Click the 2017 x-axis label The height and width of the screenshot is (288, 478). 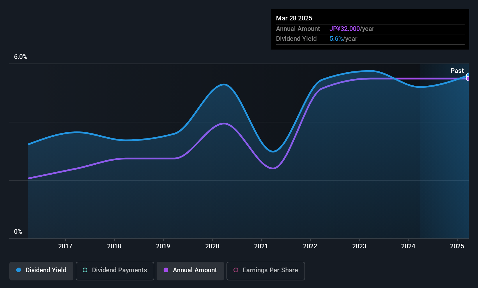(x=65, y=246)
